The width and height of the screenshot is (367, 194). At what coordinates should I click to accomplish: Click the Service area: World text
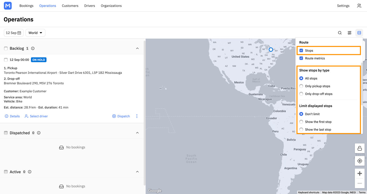pos(18,97)
